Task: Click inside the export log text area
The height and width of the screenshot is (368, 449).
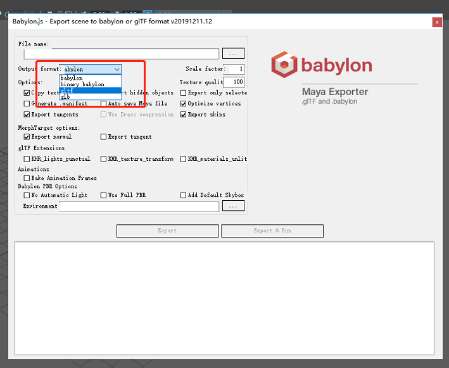Action: click(x=224, y=298)
